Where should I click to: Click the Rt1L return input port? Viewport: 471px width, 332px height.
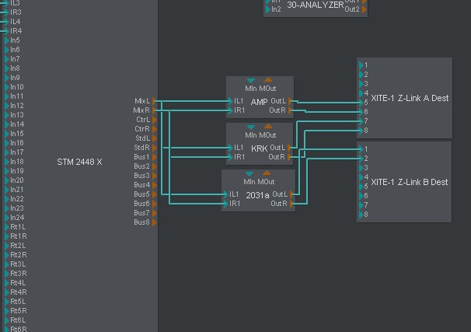7,227
